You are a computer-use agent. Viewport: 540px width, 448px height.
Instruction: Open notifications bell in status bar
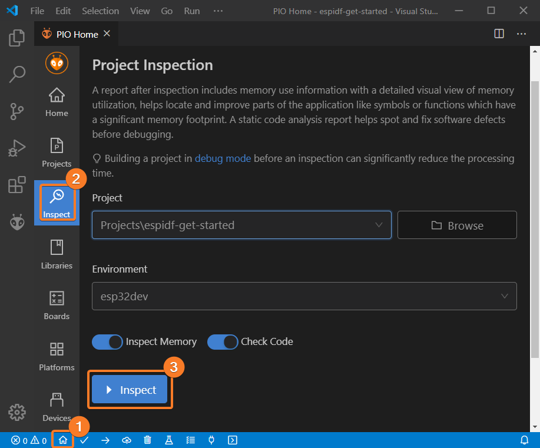(x=524, y=440)
